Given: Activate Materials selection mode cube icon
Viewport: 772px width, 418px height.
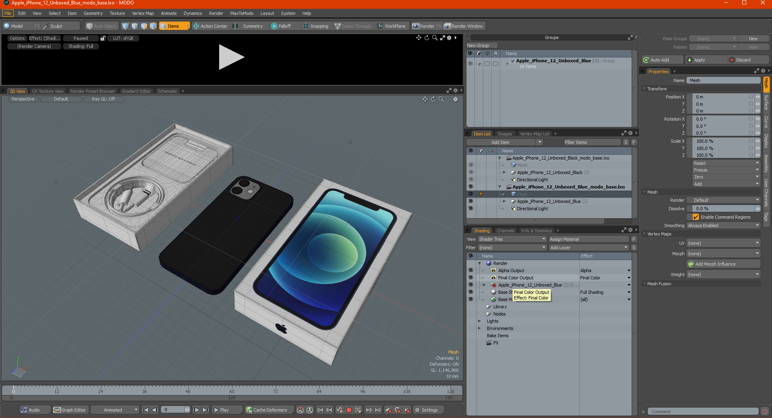Looking at the screenshot, I should pyautogui.click(x=153, y=26).
